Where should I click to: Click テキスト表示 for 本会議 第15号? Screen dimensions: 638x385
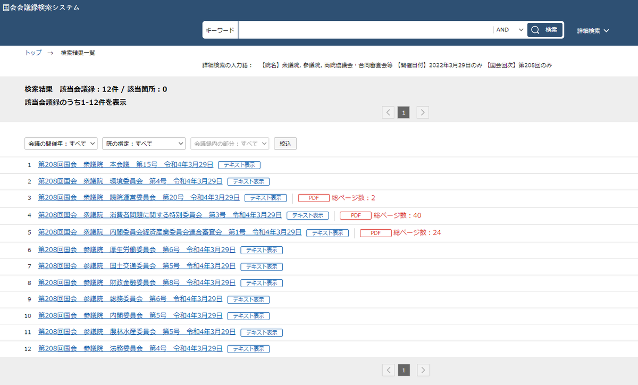(239, 165)
